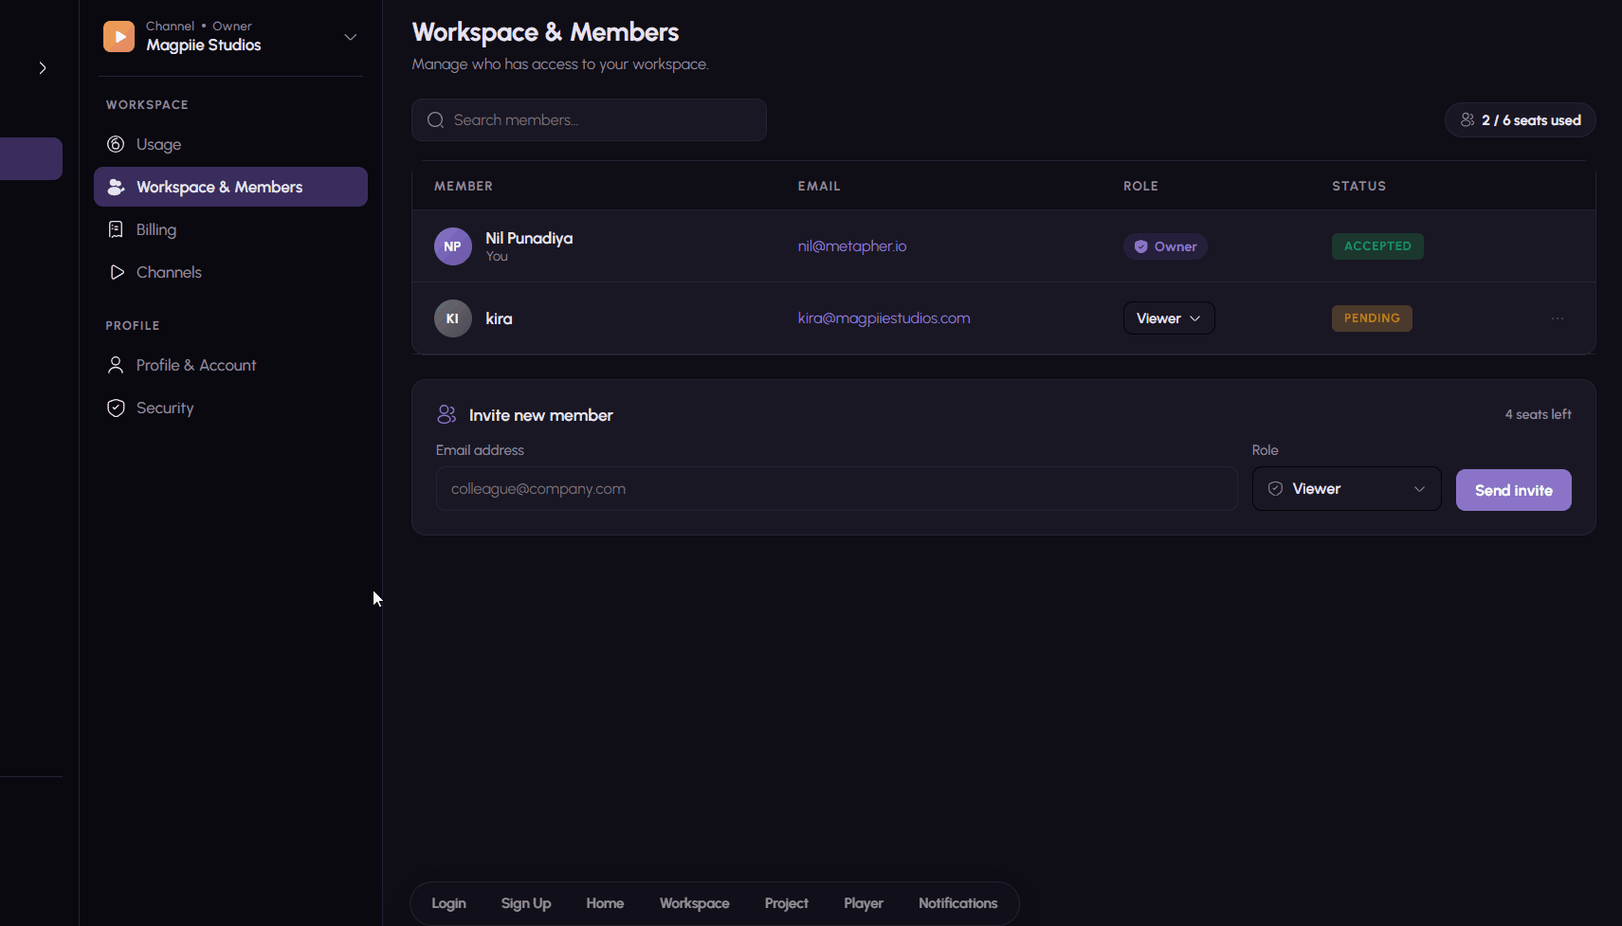Select Workspace & Members in the sidebar
This screenshot has height=926, width=1622.
pos(230,187)
